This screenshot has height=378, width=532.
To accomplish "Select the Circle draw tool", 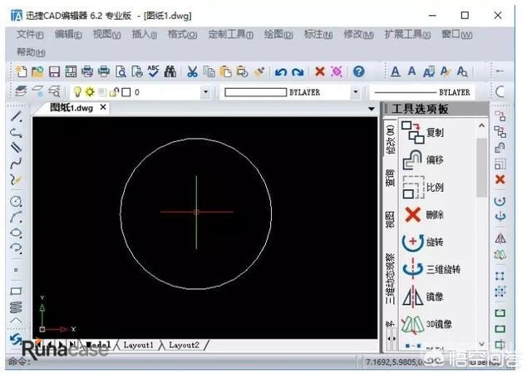I will [x=16, y=201].
